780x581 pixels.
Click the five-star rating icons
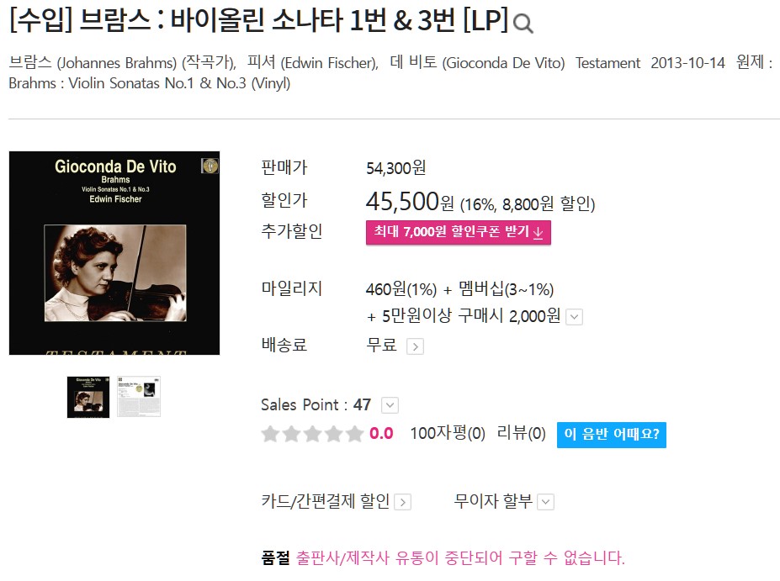coord(312,434)
